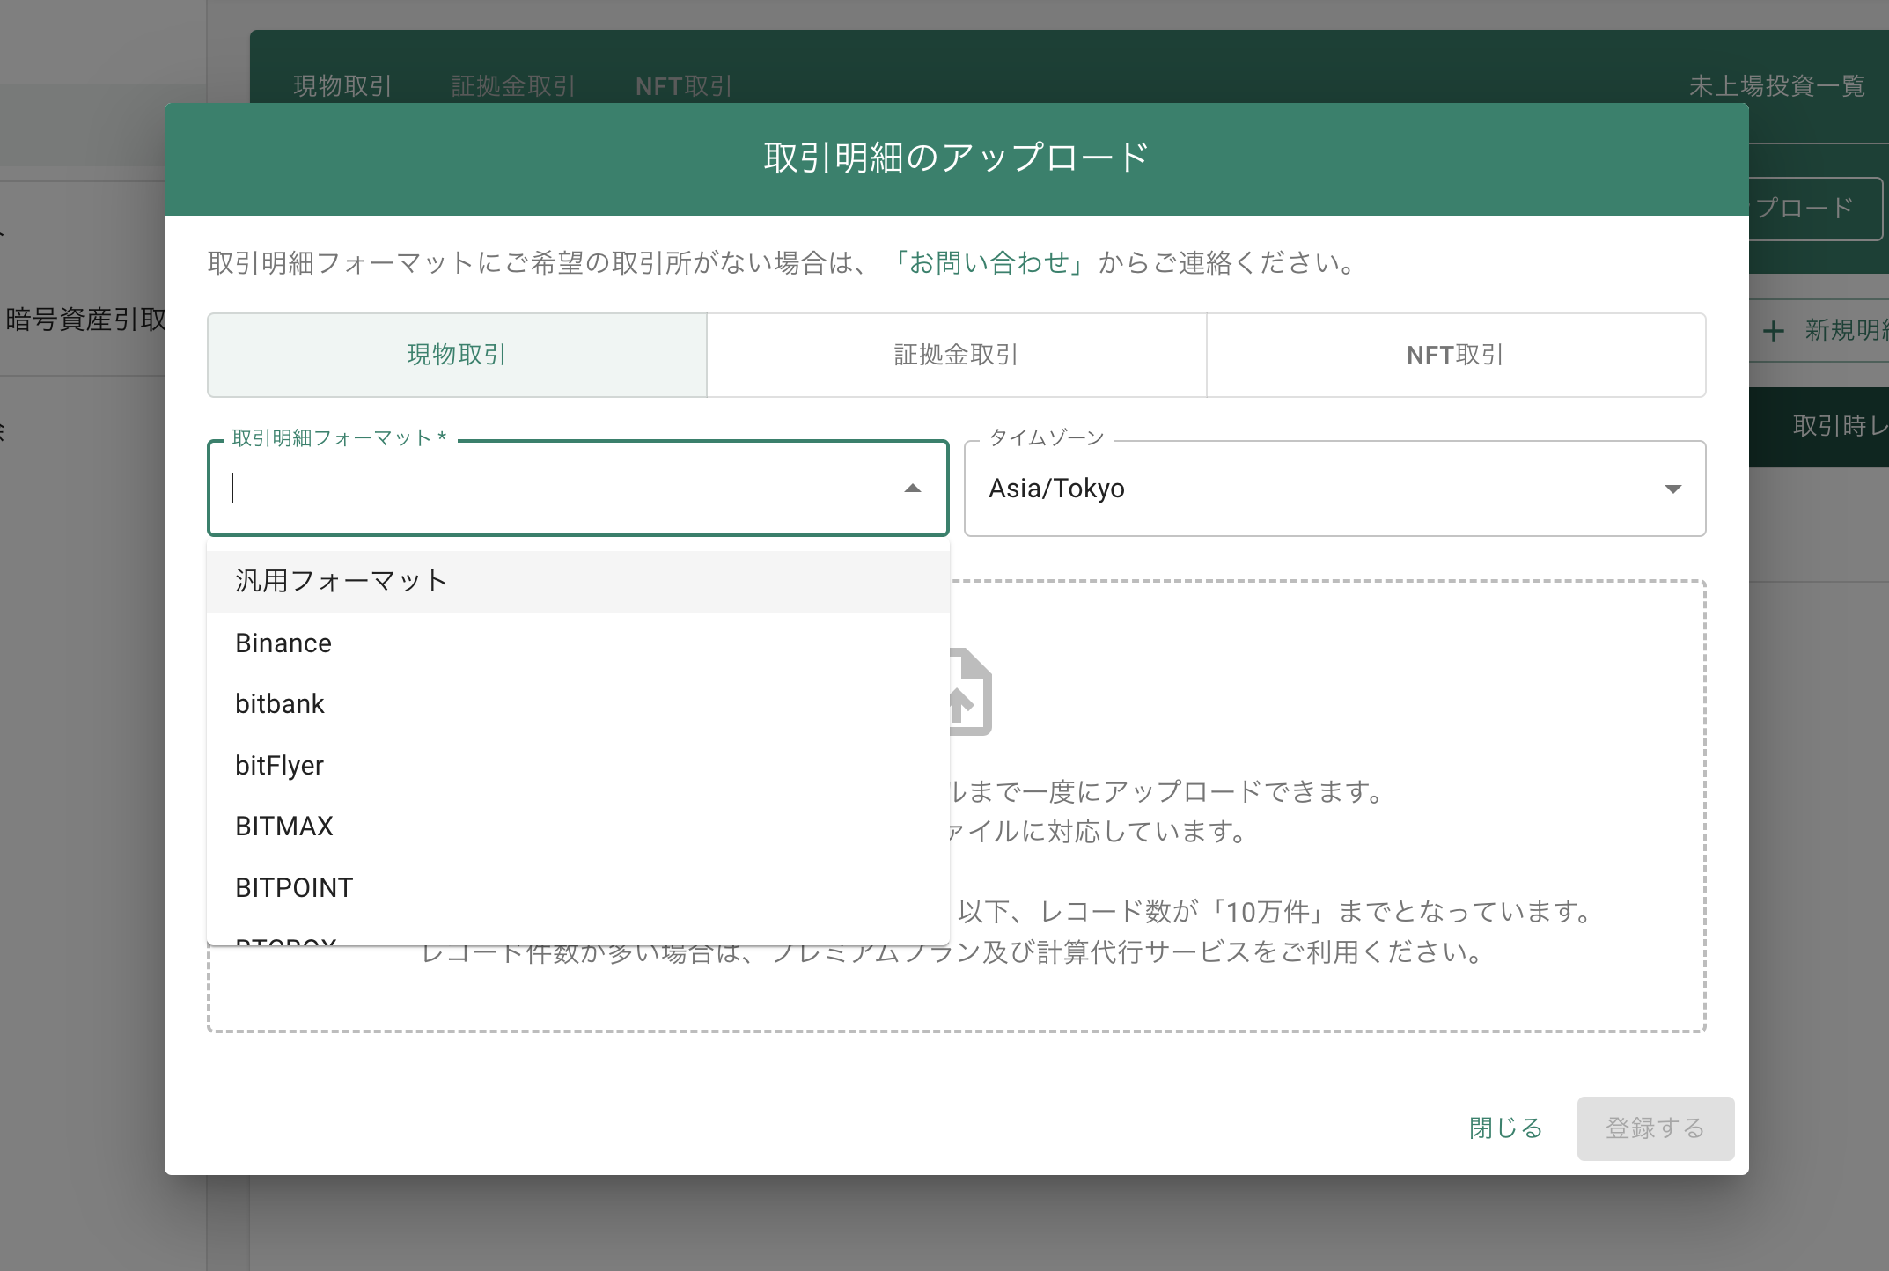Click the 登録する register button
The image size is (1889, 1271).
[x=1656, y=1128]
